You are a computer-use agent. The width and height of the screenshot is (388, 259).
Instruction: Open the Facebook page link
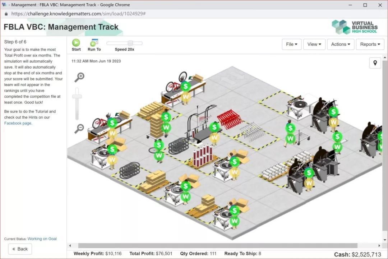pos(18,123)
